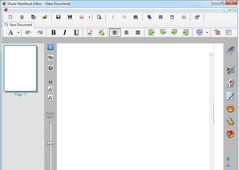Open the folder icon to load a file
Viewport: 239px width, 170px height.
tap(45, 17)
